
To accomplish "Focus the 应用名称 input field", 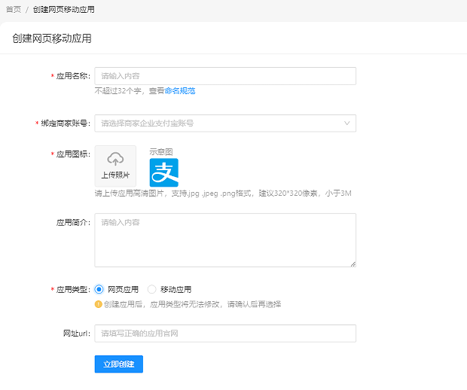I will (x=224, y=76).
